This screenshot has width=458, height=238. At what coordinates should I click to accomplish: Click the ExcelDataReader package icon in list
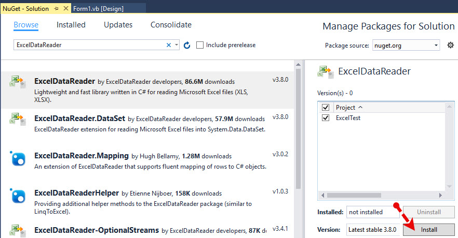(17, 83)
